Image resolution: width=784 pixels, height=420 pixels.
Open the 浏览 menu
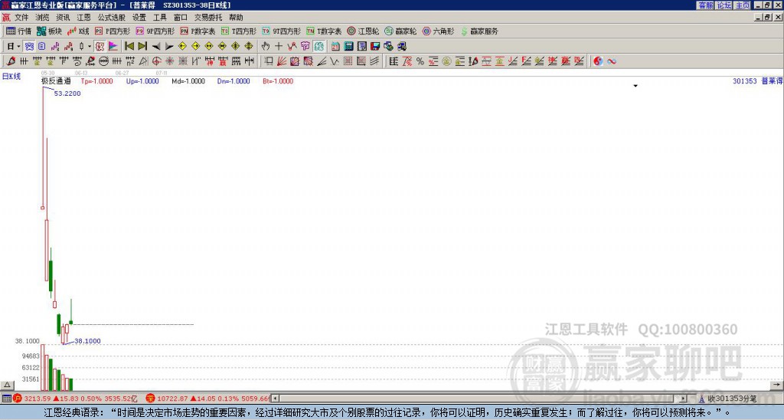pyautogui.click(x=43, y=18)
